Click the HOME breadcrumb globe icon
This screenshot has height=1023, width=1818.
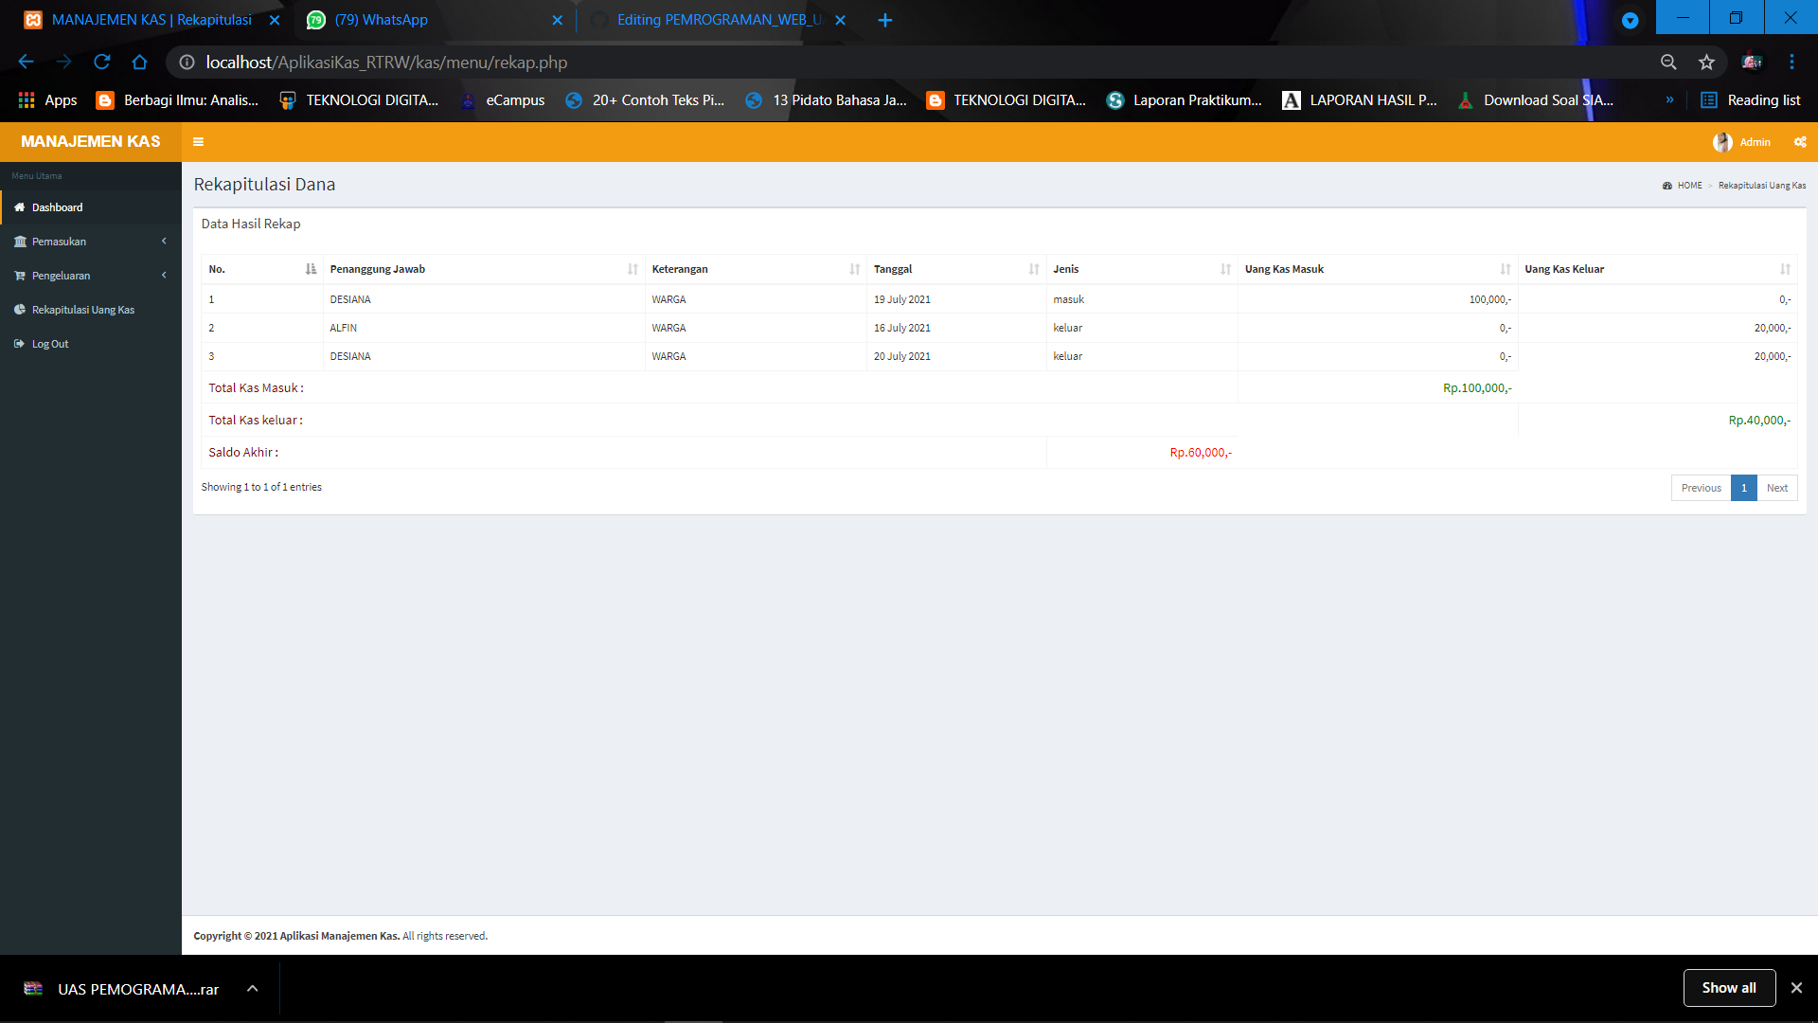tap(1666, 185)
